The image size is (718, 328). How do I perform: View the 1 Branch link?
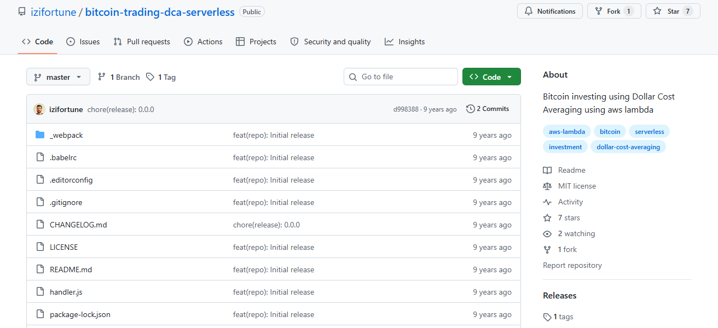(119, 77)
